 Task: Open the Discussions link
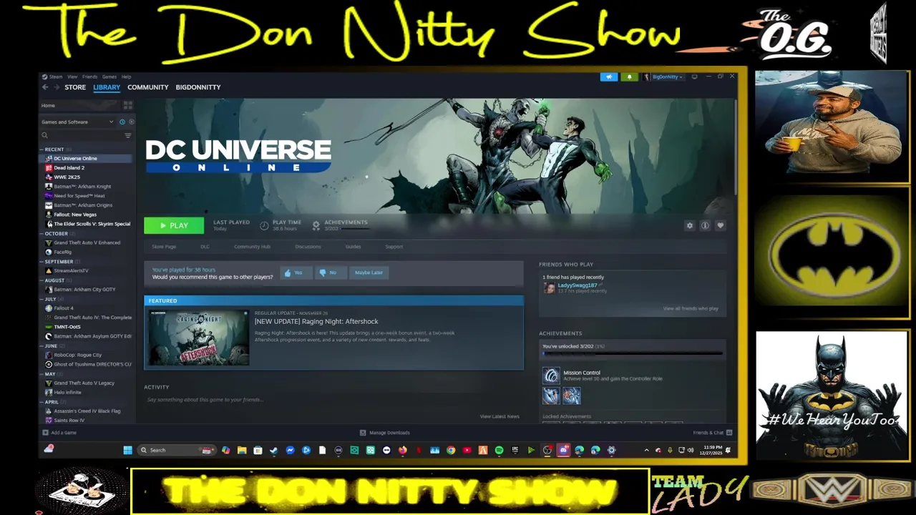308,247
